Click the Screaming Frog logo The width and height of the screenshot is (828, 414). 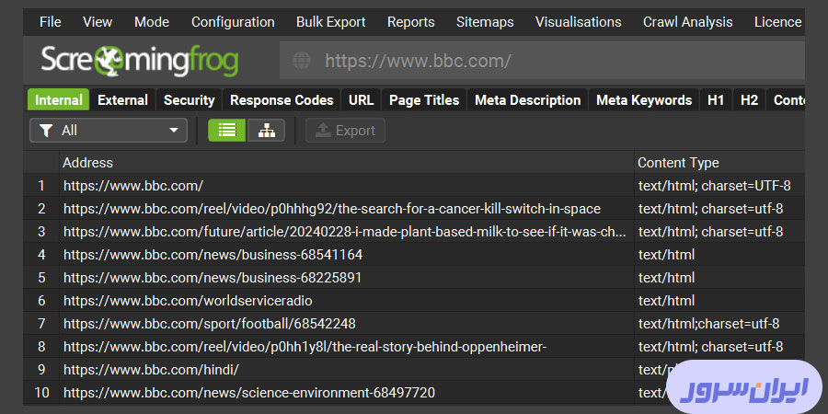139,62
